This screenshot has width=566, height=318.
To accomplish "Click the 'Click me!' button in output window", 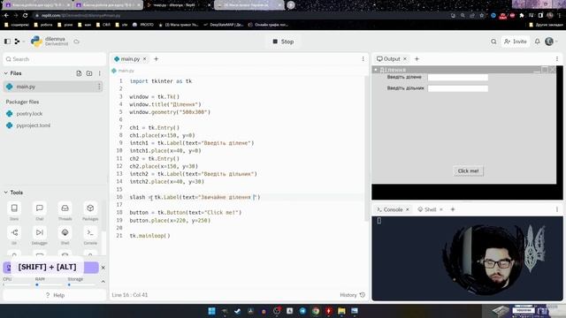I will [x=468, y=170].
